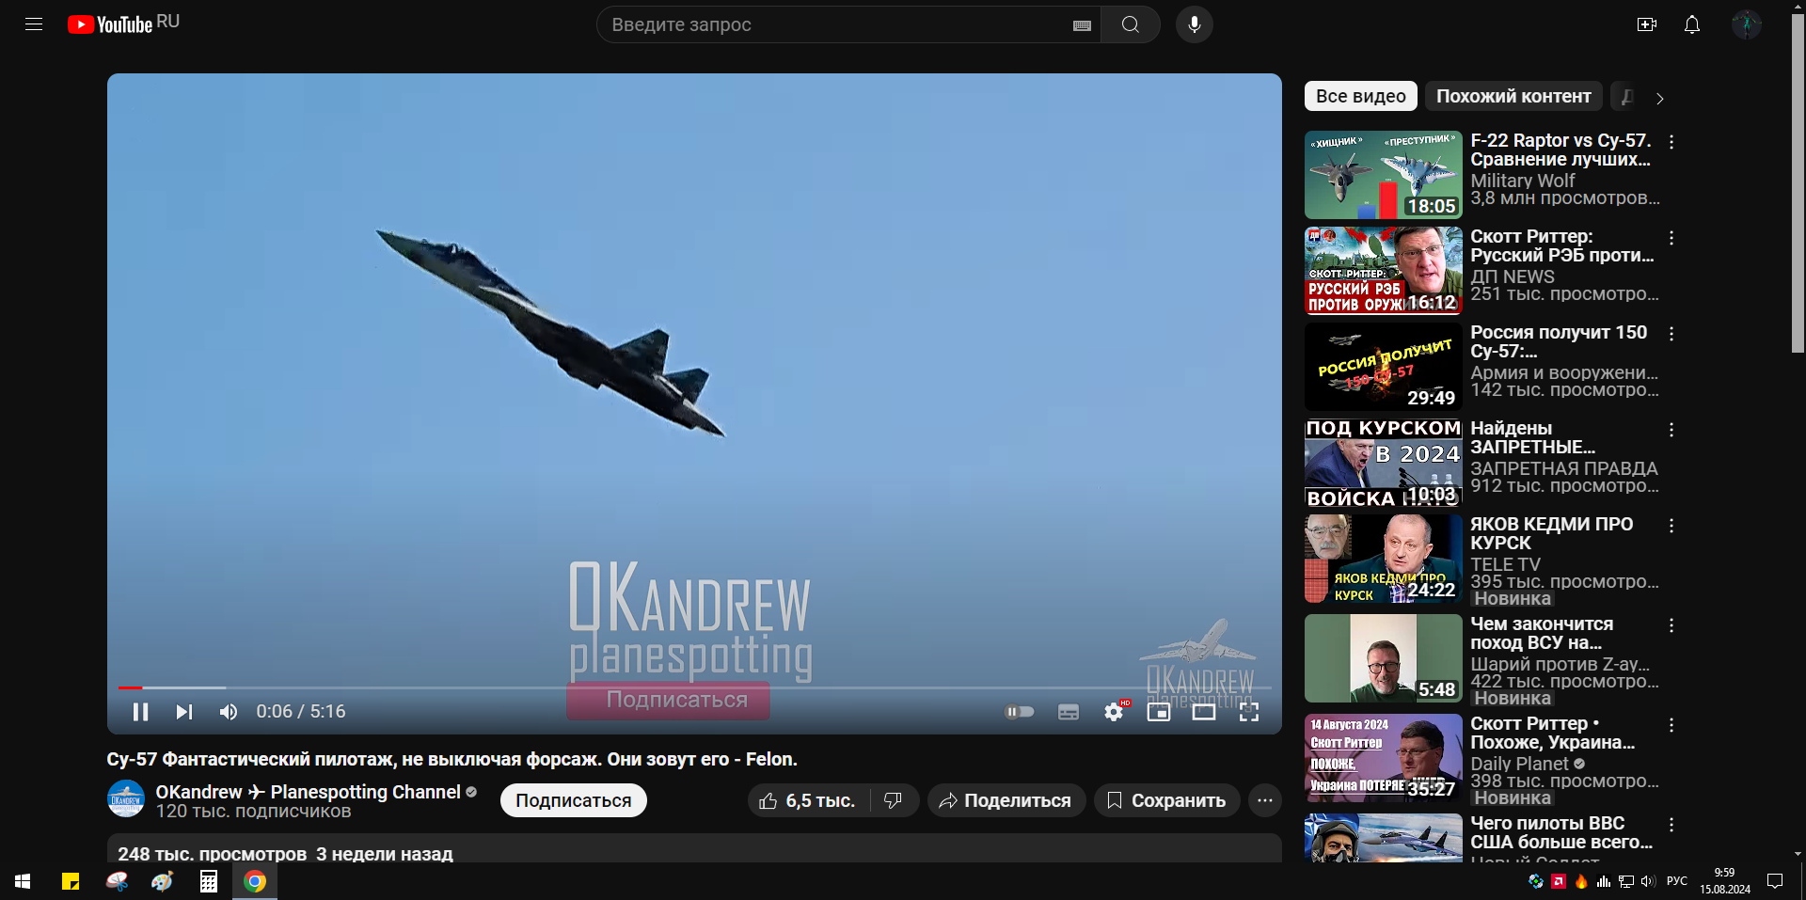Open menu for Чем закончится поход ВСУ
Screen dimensions: 1806x900
point(1671,625)
